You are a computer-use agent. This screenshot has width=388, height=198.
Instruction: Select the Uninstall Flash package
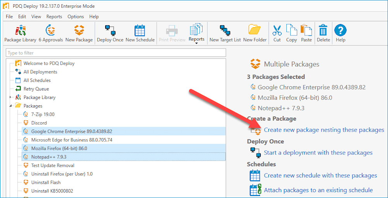[46, 182]
